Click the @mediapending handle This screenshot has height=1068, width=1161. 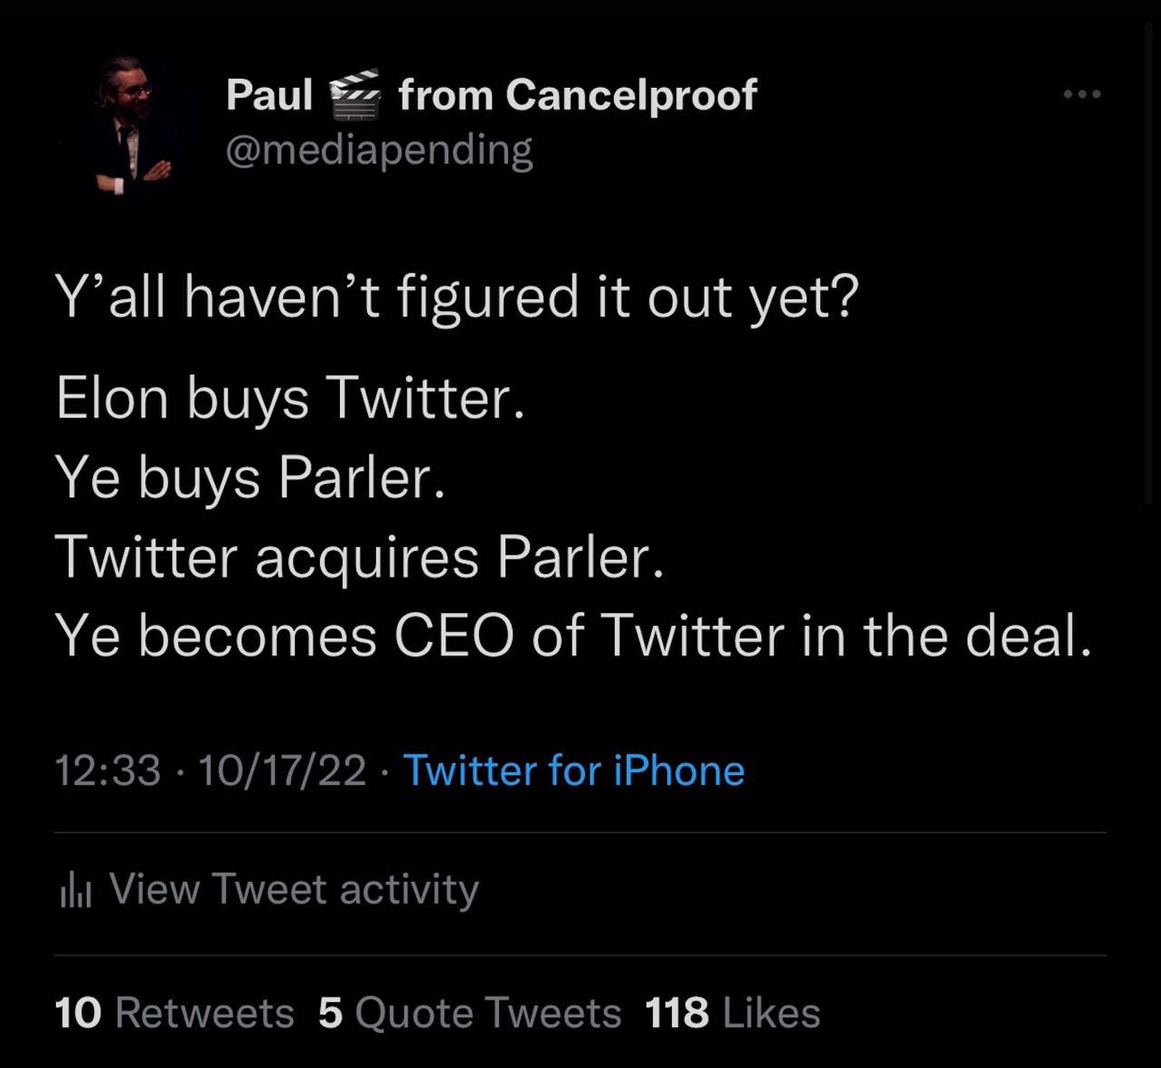(379, 151)
